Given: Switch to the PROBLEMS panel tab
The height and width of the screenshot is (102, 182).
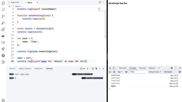Looking at the screenshot, I should [x=38, y=69].
